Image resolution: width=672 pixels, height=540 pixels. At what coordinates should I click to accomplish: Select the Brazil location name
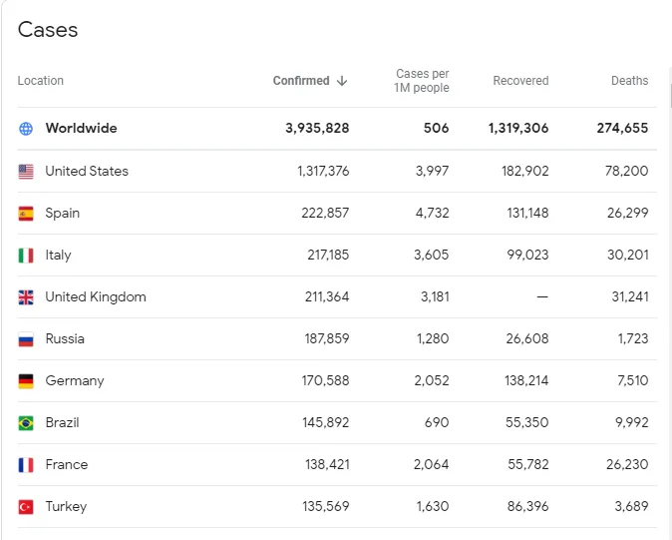(62, 422)
